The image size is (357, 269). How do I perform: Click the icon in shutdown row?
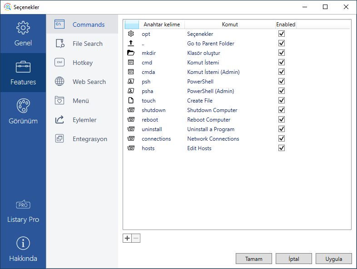tap(131, 110)
